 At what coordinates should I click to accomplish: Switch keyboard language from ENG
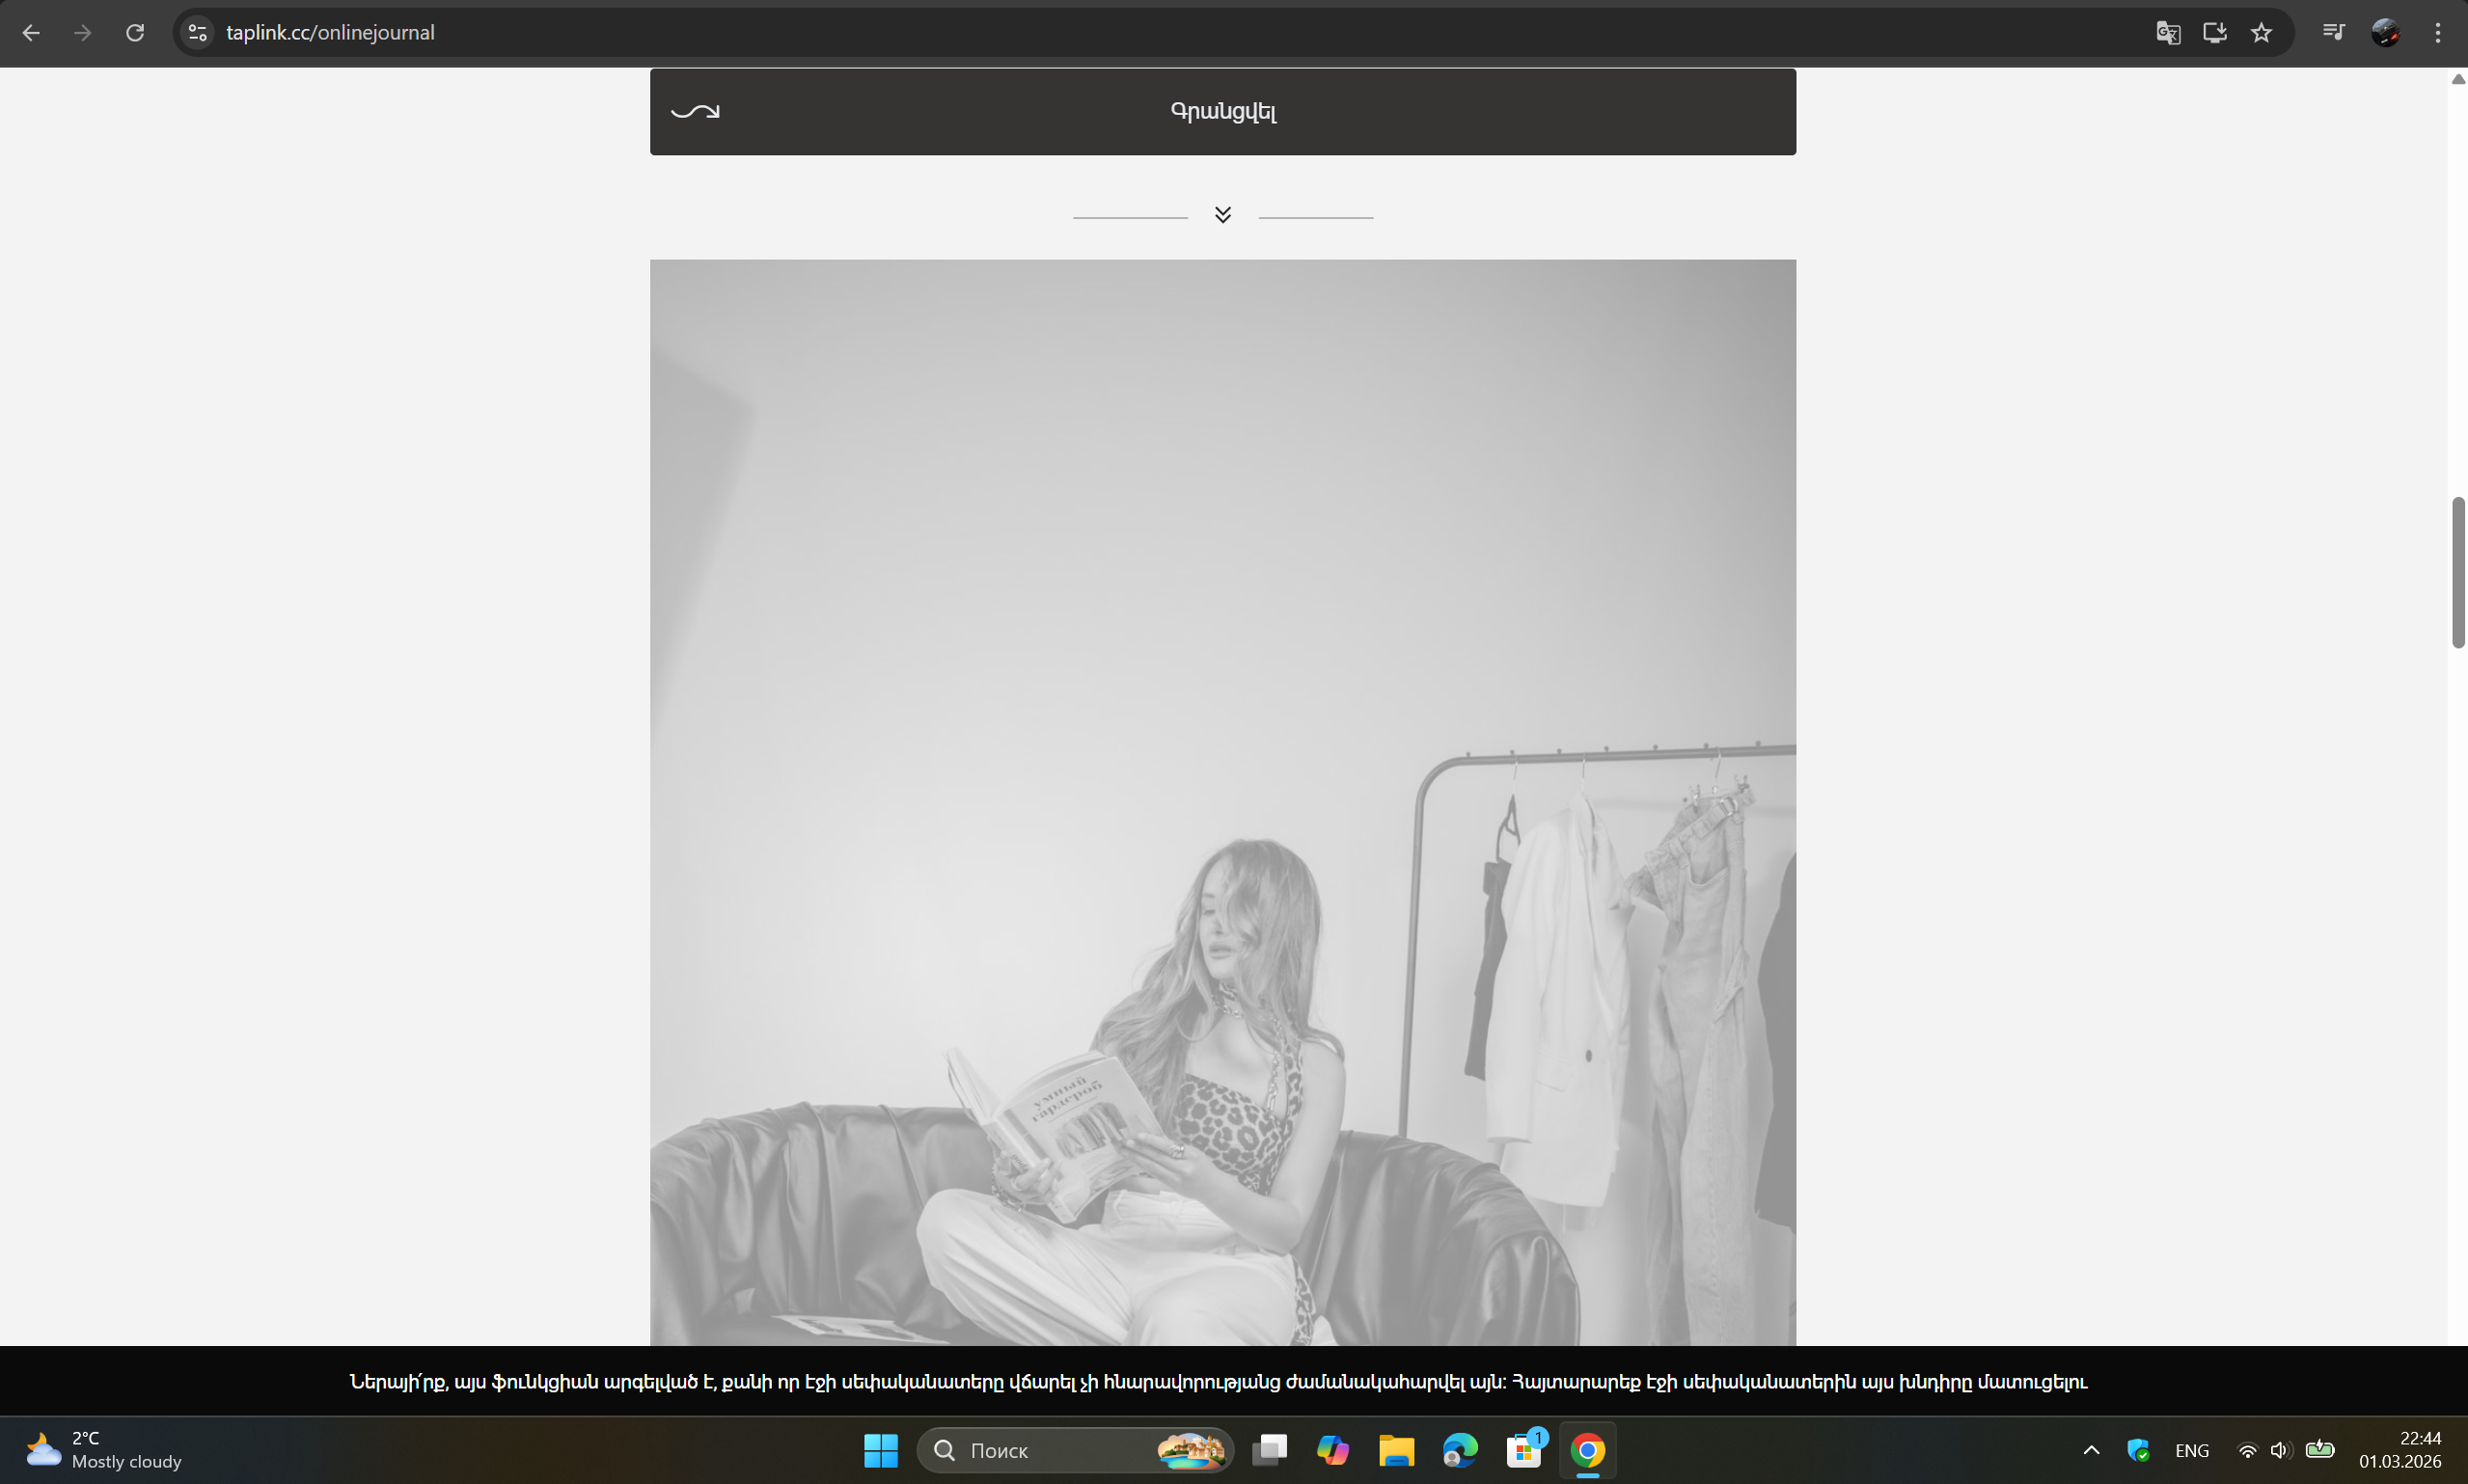click(x=2192, y=1450)
